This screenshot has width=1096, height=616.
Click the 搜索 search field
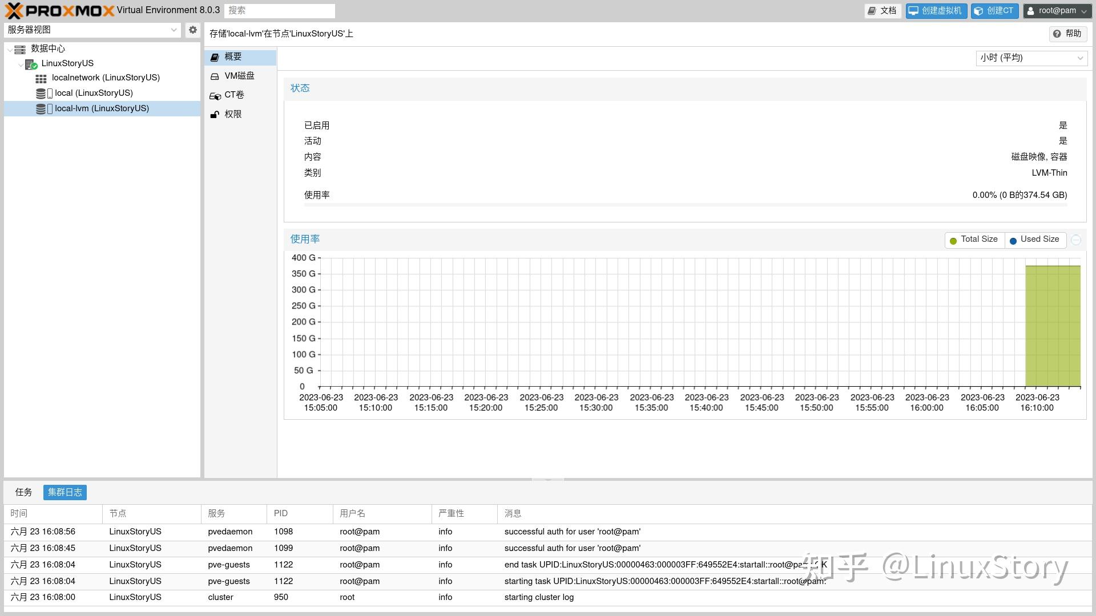280,10
